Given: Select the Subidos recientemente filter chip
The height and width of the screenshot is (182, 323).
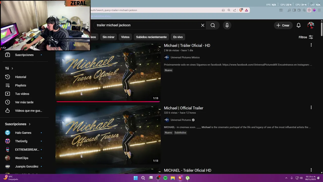Looking at the screenshot, I should click(x=151, y=37).
